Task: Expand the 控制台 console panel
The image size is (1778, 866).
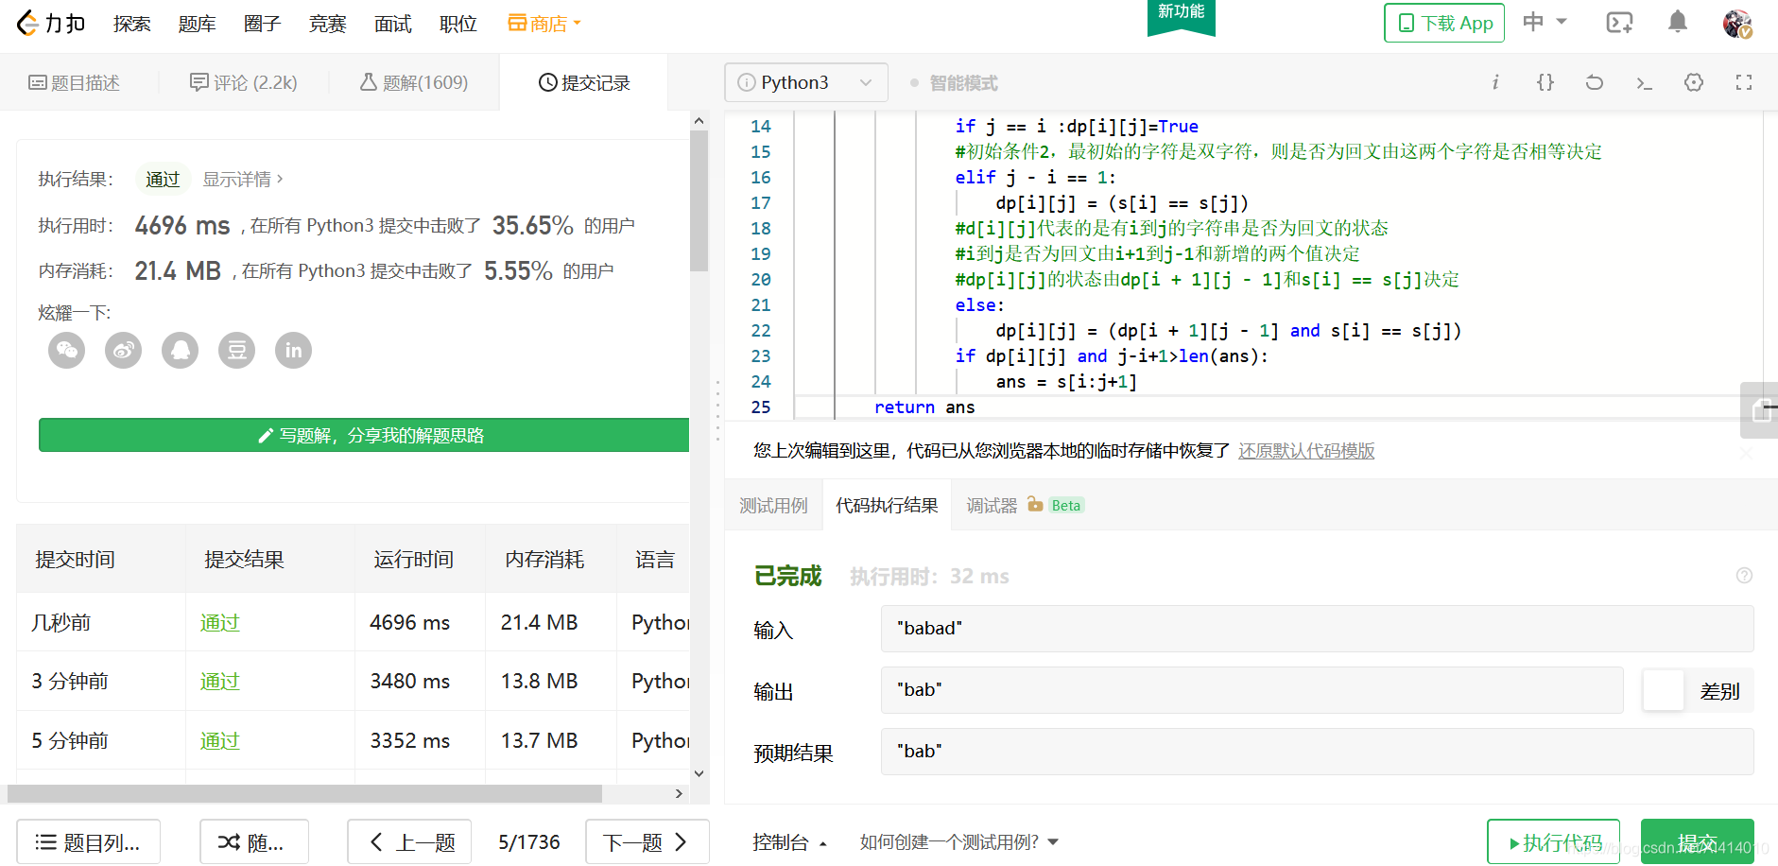Action: 789,842
